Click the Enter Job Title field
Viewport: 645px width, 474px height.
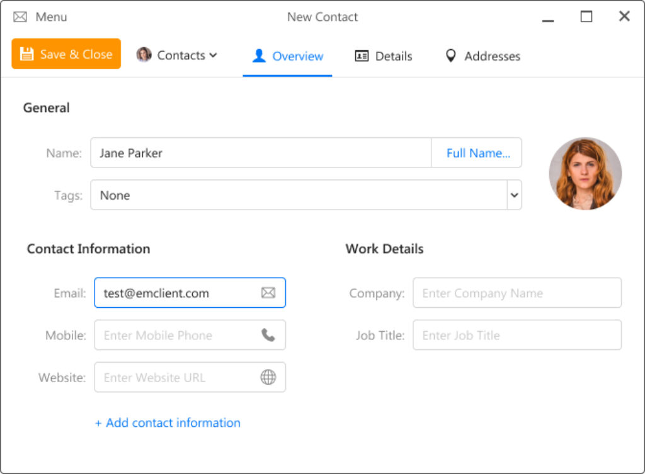(x=517, y=335)
